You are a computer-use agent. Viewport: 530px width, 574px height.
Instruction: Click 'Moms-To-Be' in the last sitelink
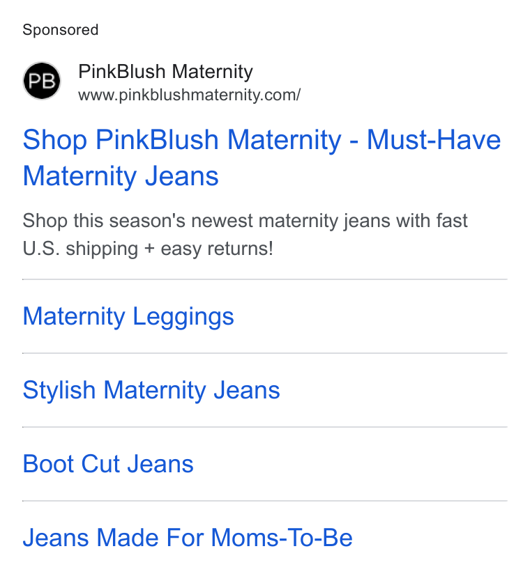pos(282,537)
